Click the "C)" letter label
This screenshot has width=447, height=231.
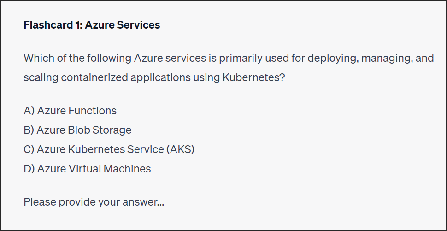(x=29, y=149)
